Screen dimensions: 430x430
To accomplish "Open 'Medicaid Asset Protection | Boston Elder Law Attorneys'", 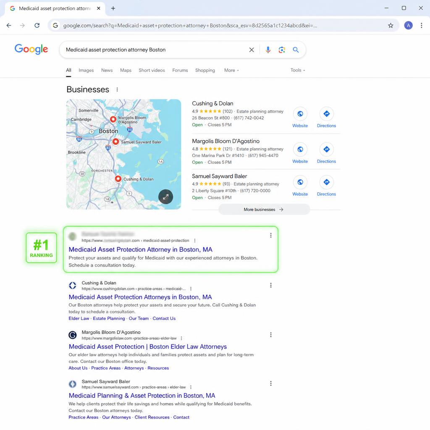I will (147, 346).
